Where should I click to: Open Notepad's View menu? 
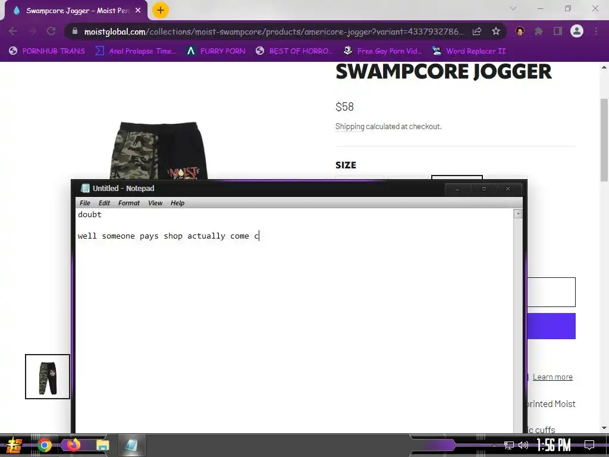point(155,203)
